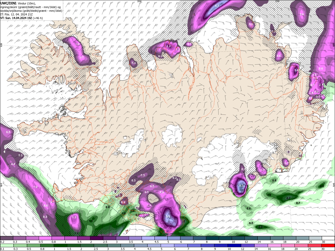Click the snow legend swatch between 0.5 and 0.8
Image resolution: width=335 pixels, height=251 pixels.
[45, 238]
